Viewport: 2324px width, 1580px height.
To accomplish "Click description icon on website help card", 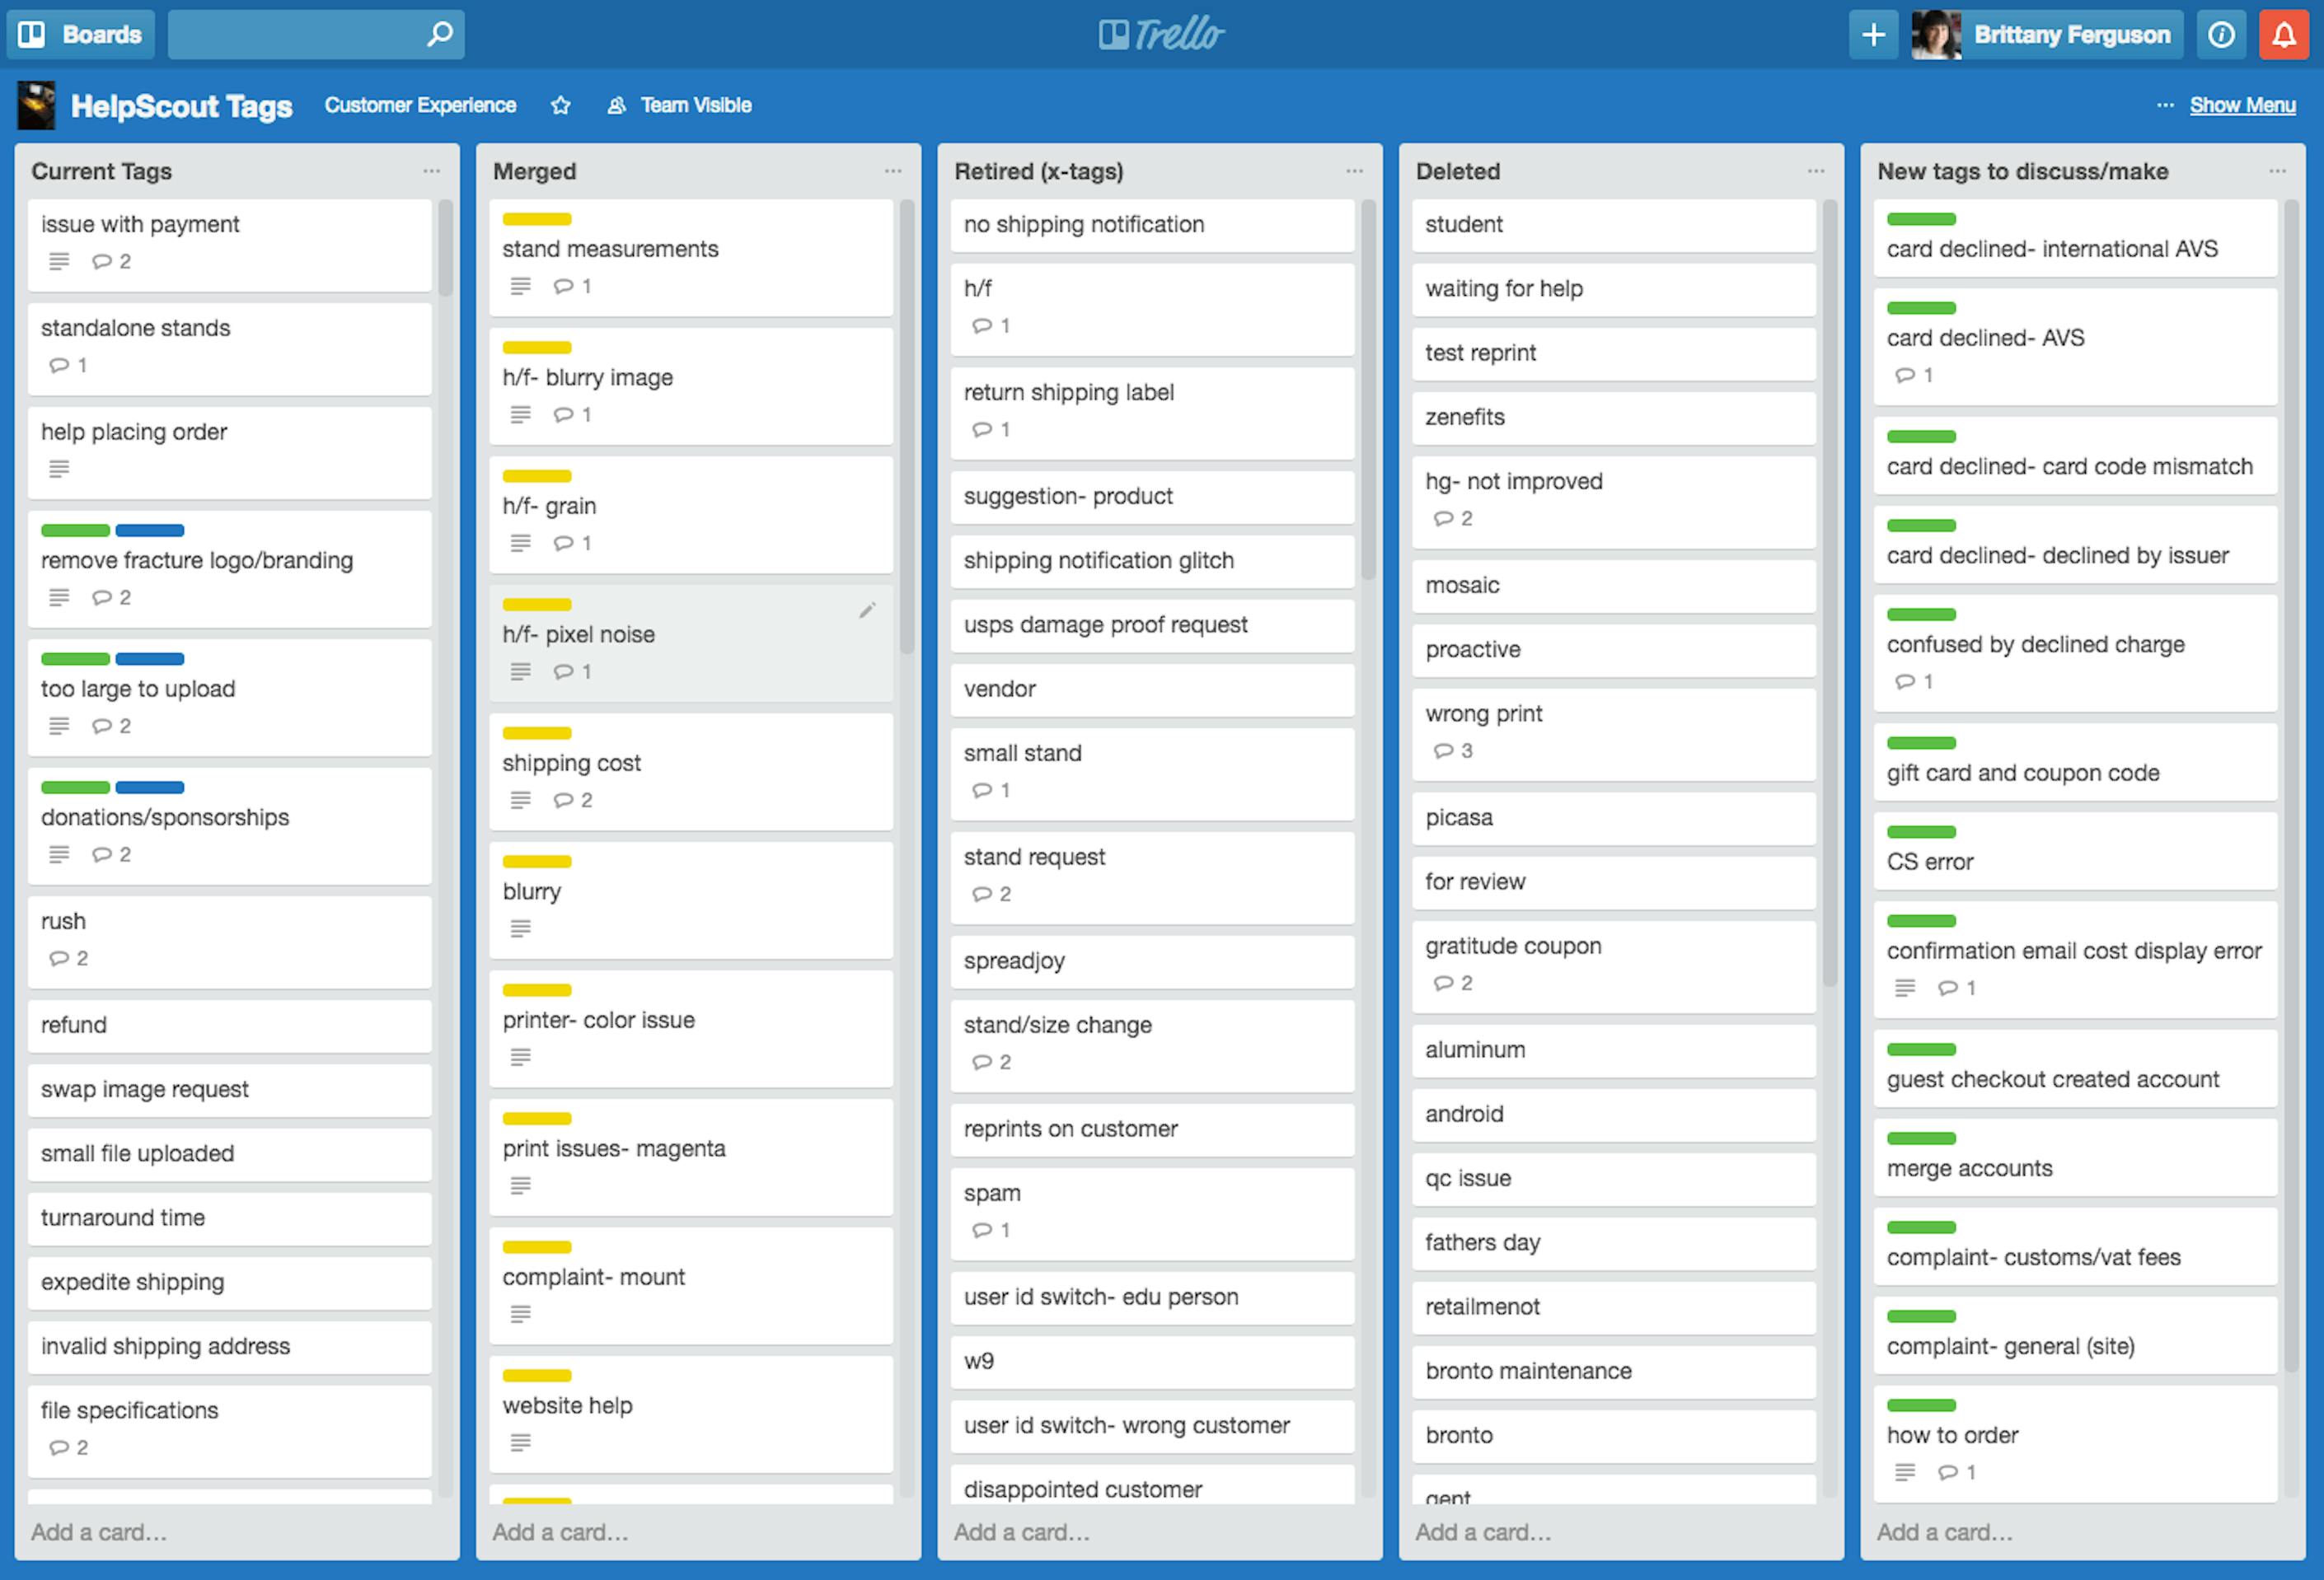I will 520,1442.
